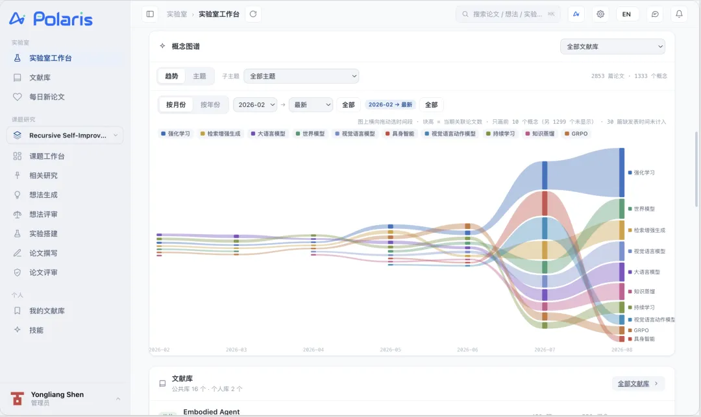Open the settings gear icon
Viewport: 701px width, 417px height.
coord(600,14)
